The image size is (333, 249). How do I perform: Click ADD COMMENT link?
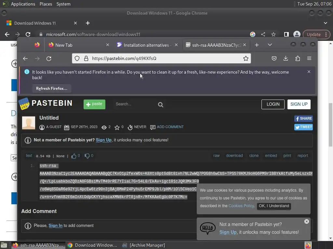pos(170,127)
